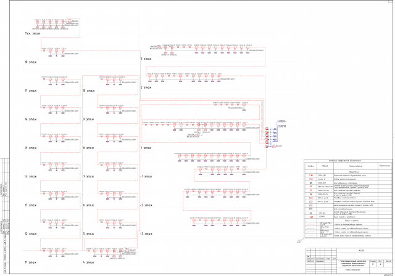Click the '6 этаж' floor label
Screen dimensions: 395x276
[x=89, y=205]
